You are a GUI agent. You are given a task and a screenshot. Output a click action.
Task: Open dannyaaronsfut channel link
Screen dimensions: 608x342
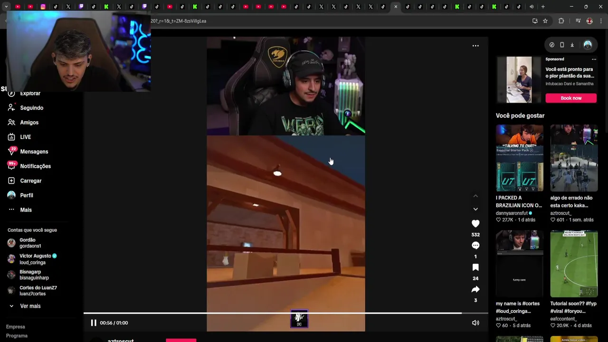pos(514,213)
